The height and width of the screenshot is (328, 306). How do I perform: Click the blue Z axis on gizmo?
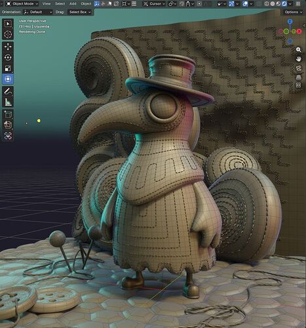pyautogui.click(x=290, y=22)
